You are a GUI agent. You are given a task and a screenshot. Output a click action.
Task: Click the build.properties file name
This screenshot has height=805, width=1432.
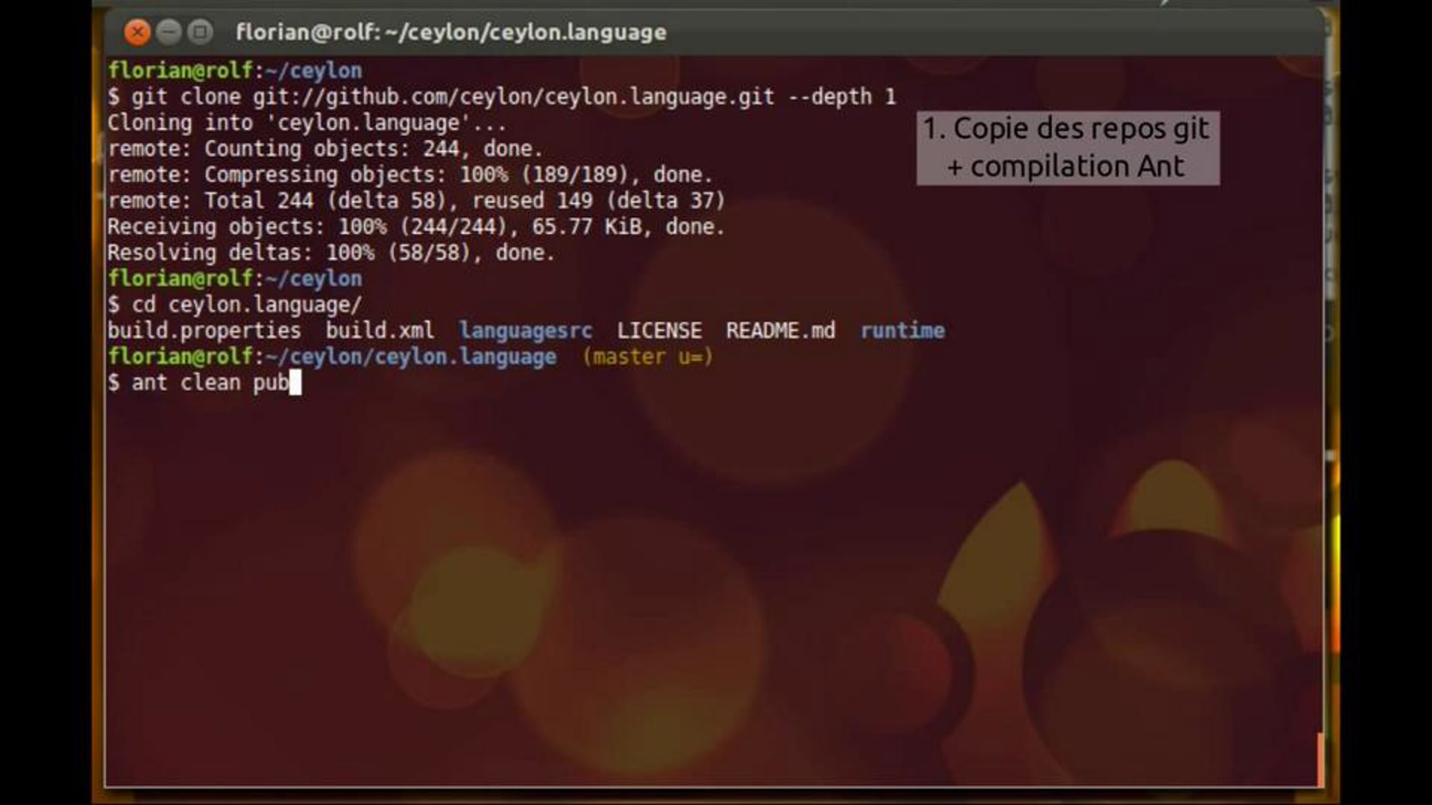tap(204, 331)
